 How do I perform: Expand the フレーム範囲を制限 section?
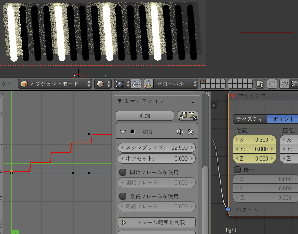[157, 222]
